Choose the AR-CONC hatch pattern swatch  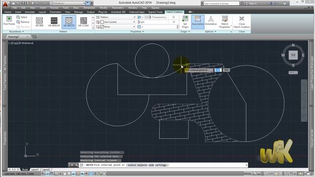click(84, 22)
